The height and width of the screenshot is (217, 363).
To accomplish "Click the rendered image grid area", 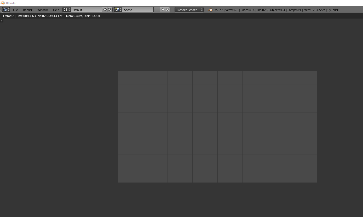I will click(217, 126).
